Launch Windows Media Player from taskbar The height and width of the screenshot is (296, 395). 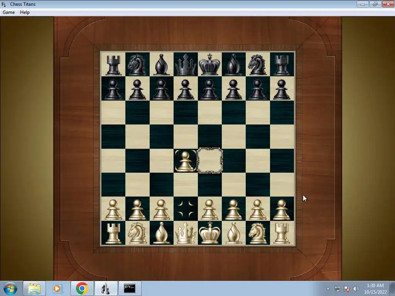(58, 288)
